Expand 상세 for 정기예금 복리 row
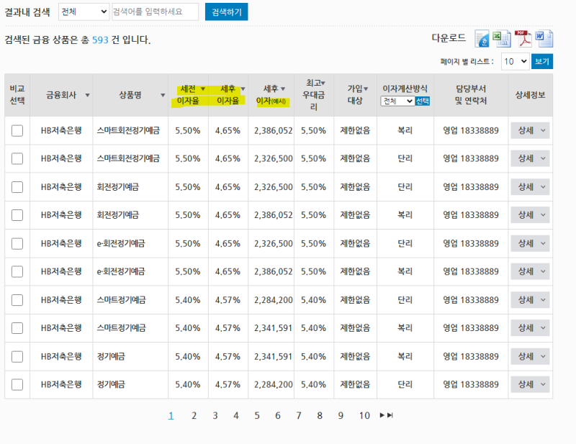This screenshot has width=576, height=444. 530,356
